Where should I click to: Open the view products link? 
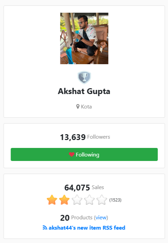101,217
